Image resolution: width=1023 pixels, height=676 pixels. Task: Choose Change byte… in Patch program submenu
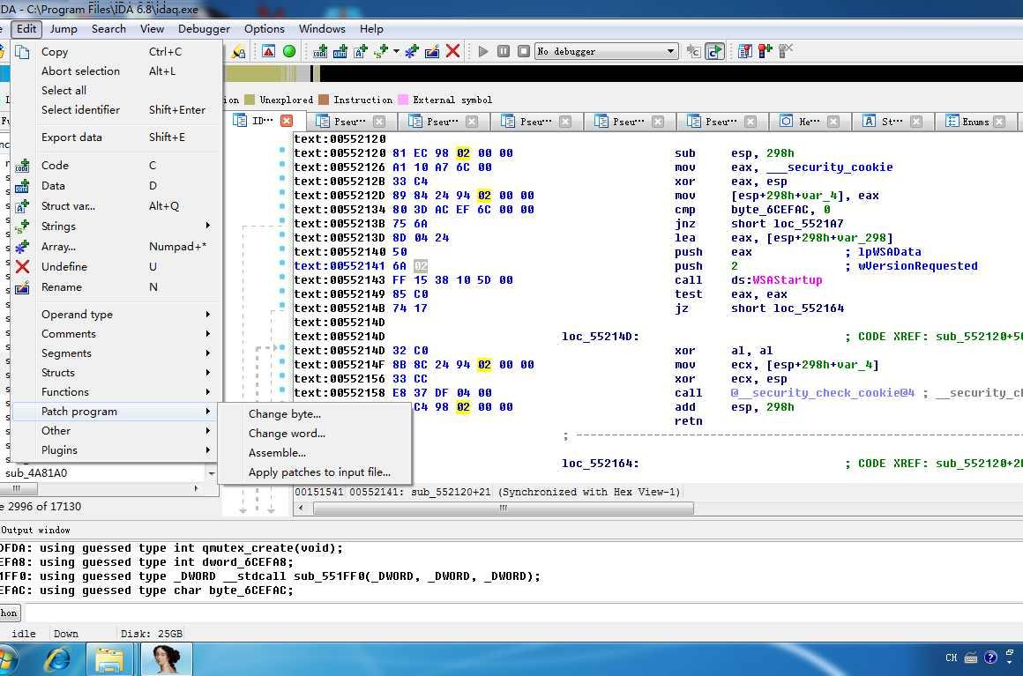click(315, 414)
